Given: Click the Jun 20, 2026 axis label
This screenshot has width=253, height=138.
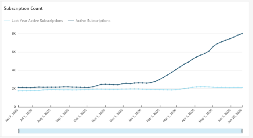Looking at the screenshot, I should [235, 116].
